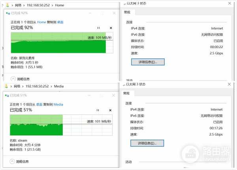The width and height of the screenshot is (237, 170).
Task: Select 常规 tab in lower Ethernet status window
Action: 128,93
